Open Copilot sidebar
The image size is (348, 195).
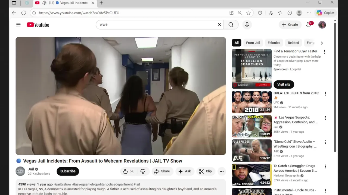(x=326, y=13)
